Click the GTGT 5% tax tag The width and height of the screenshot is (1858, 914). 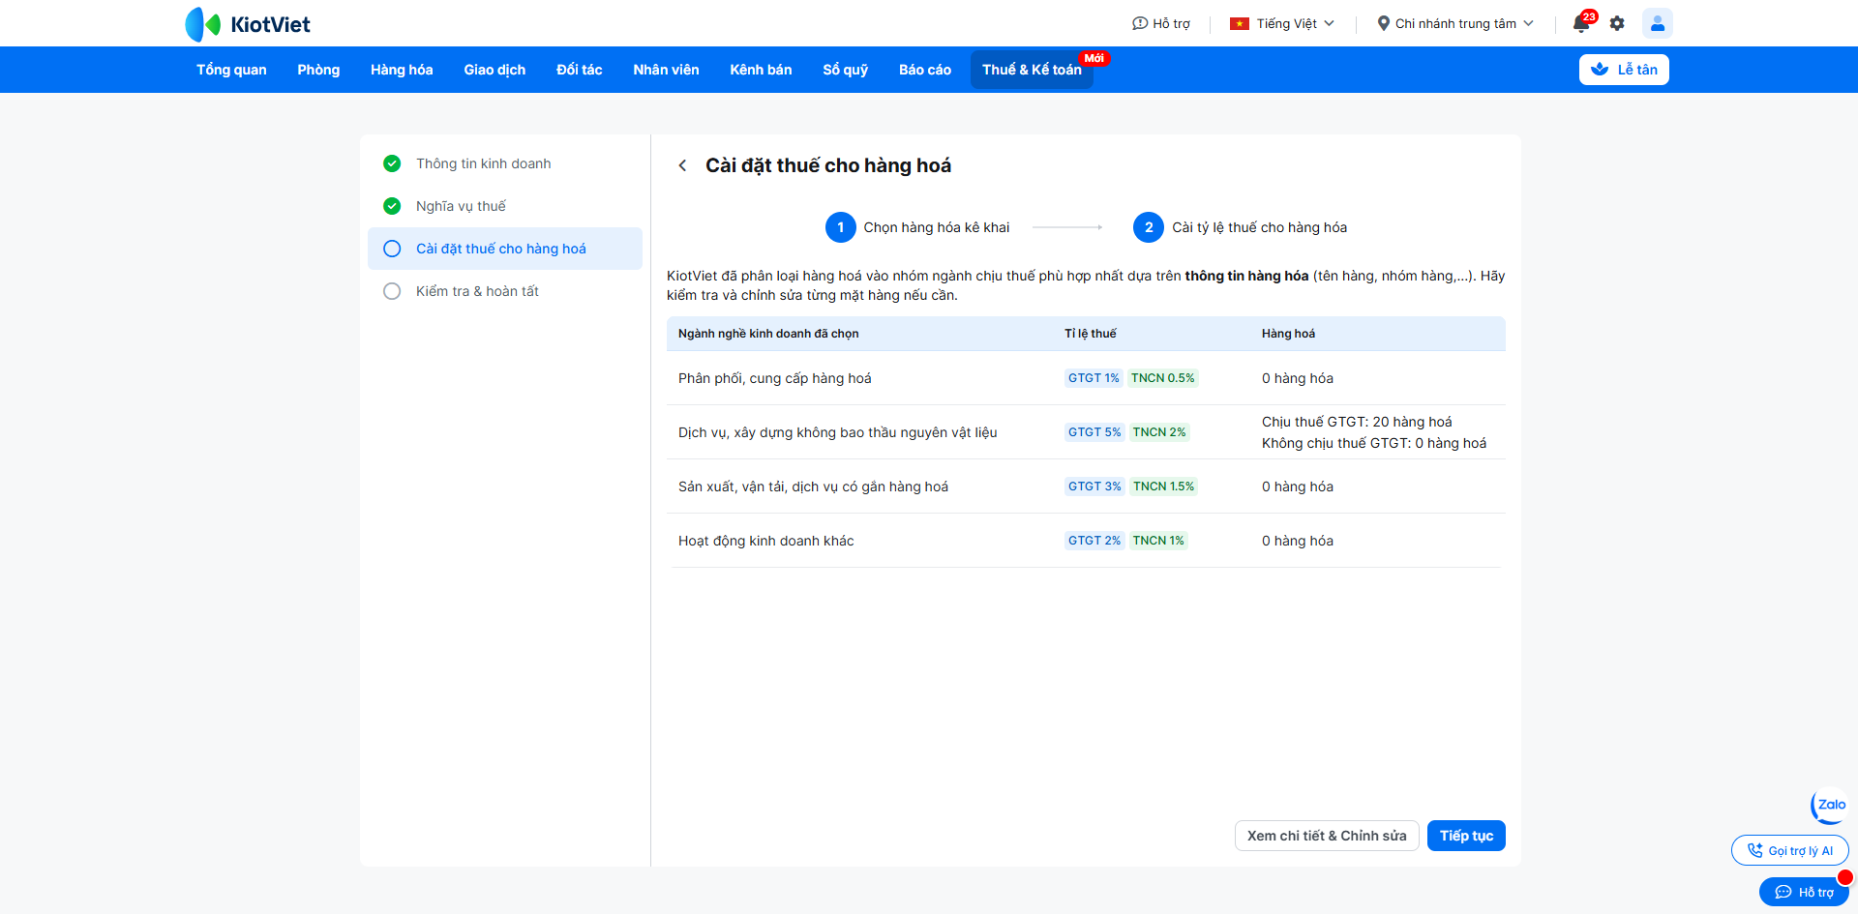(x=1094, y=432)
